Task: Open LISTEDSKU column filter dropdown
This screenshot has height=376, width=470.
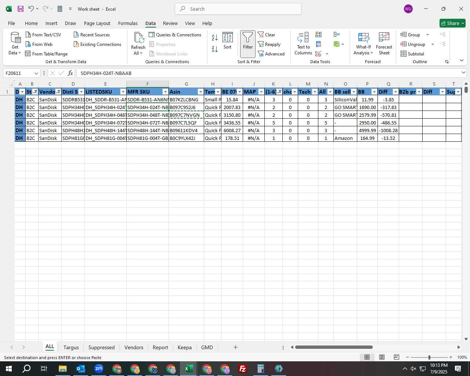Action: (123, 92)
